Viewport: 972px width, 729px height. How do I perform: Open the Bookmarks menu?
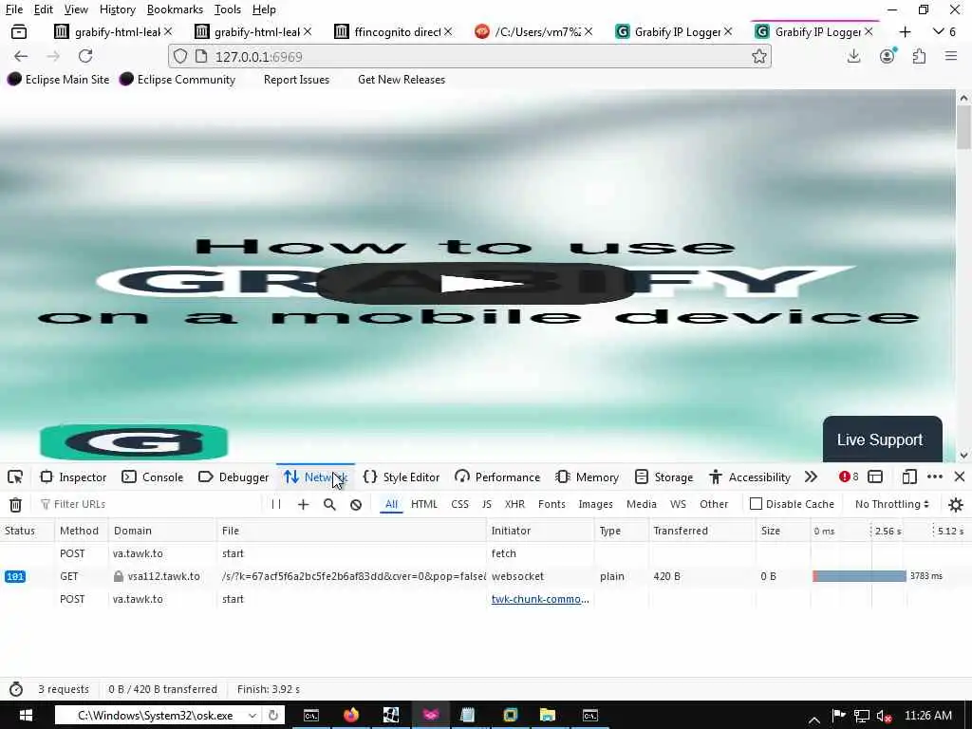coord(175,9)
